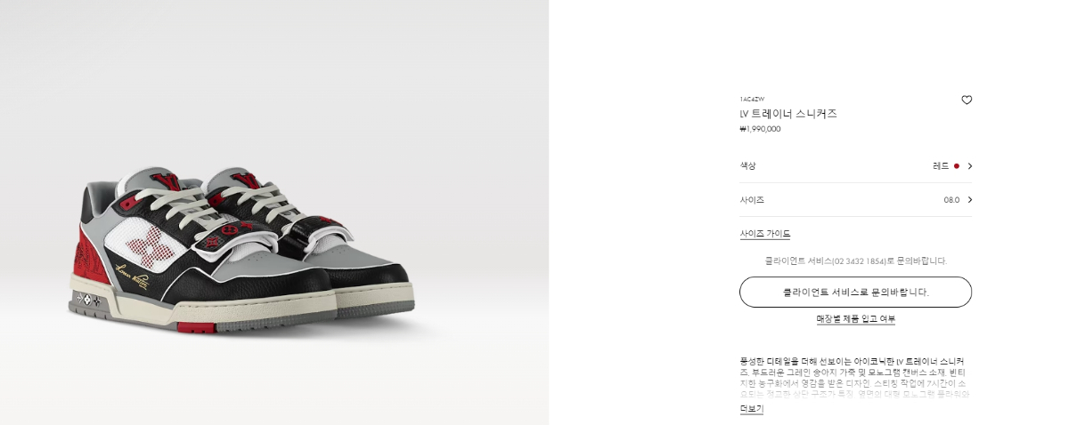Click the chevron arrow beside size 08.0
1069x425 pixels.
tap(969, 200)
